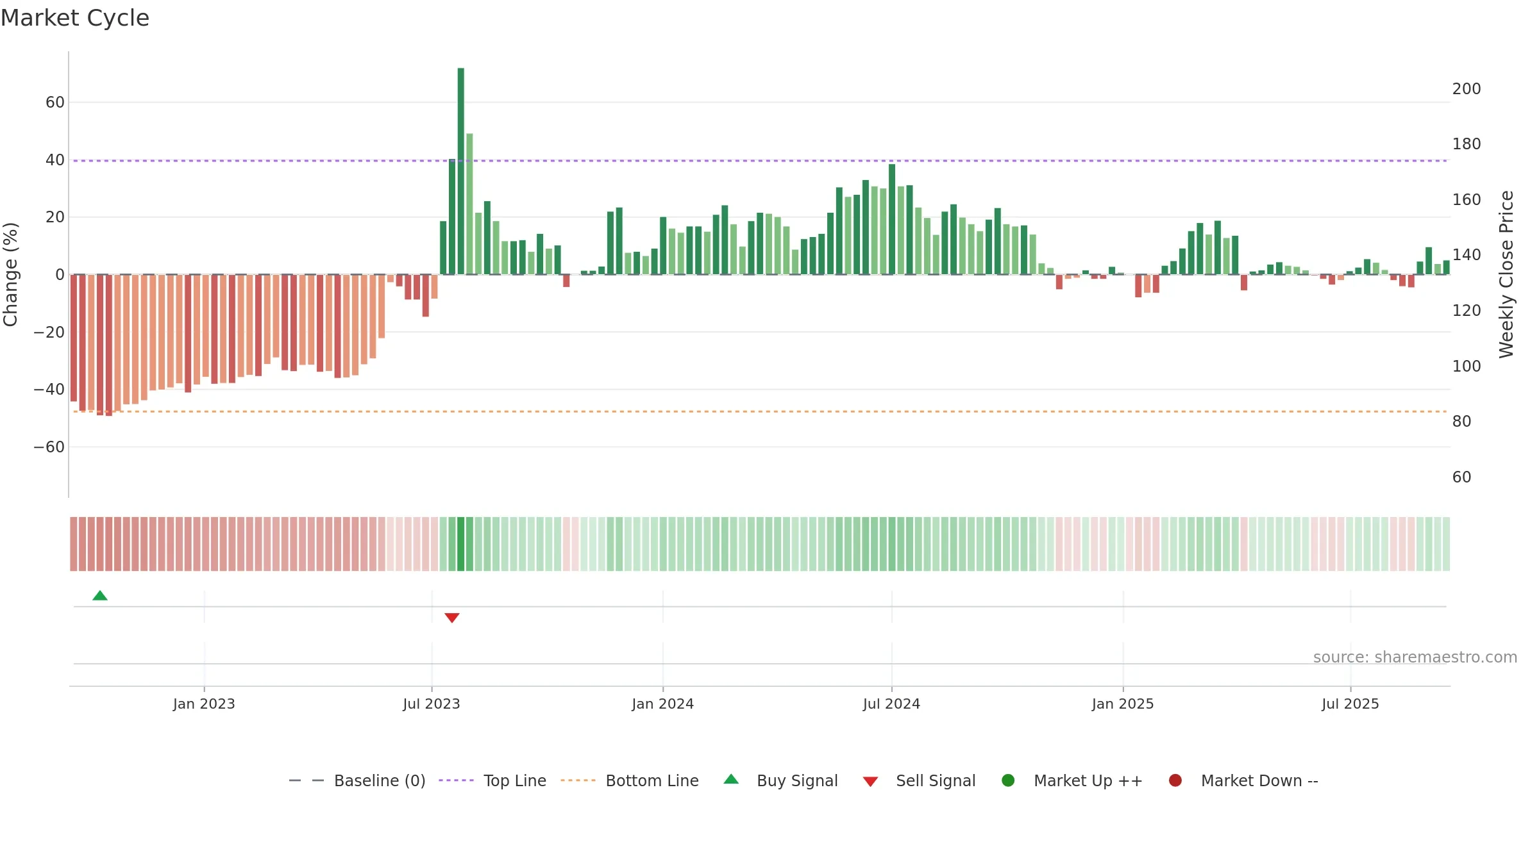The height and width of the screenshot is (865, 1539).
Task: Click the Jan 2024 axis label
Action: pyautogui.click(x=662, y=704)
